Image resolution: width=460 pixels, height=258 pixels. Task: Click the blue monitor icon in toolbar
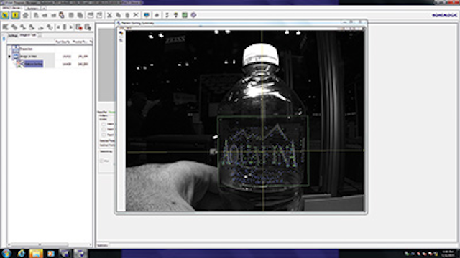(147, 15)
